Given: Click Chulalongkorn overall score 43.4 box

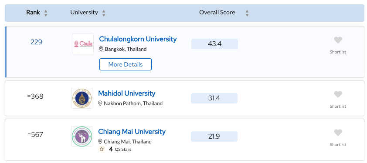Looking at the screenshot, I should click(x=214, y=44).
